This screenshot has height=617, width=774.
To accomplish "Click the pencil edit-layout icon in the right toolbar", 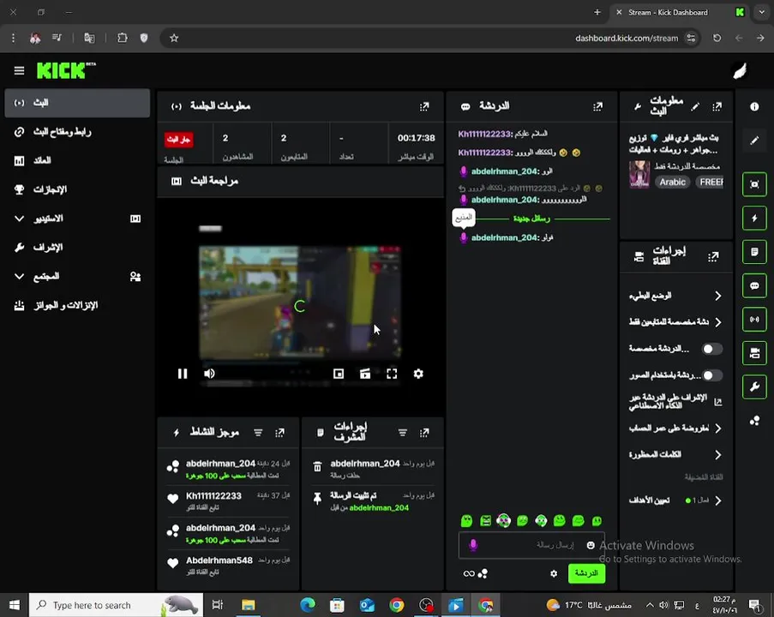I will (754, 141).
